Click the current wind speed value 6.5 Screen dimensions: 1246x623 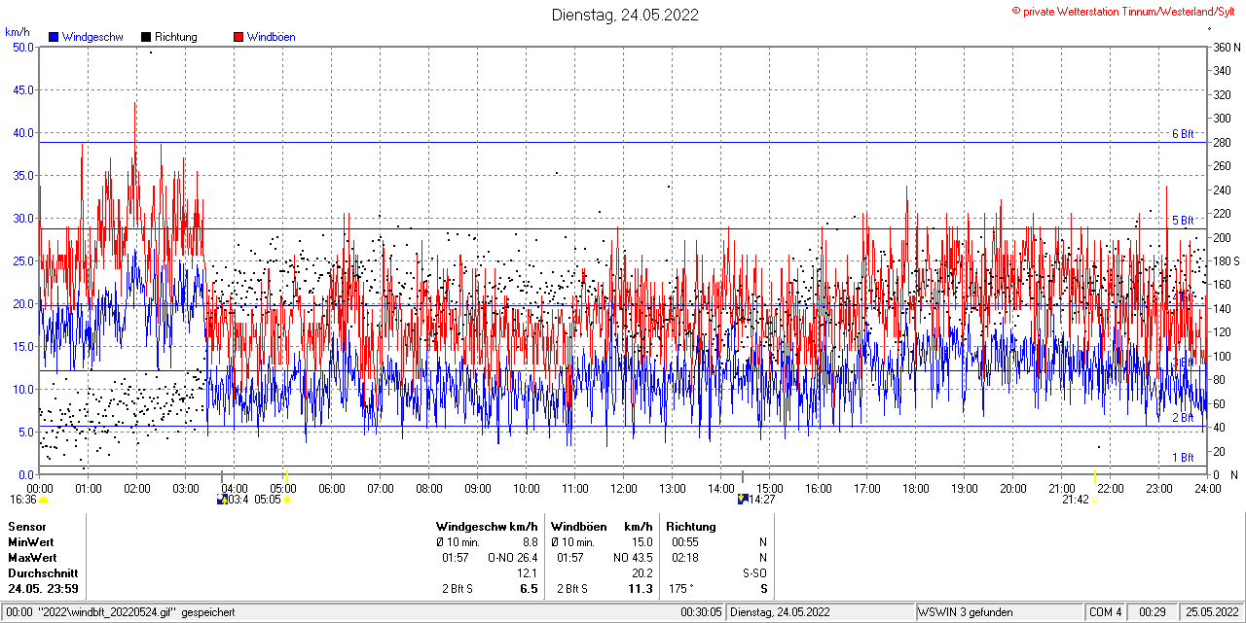(x=530, y=589)
